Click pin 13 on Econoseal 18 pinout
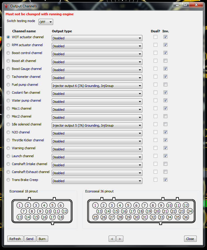 click(x=20, y=217)
